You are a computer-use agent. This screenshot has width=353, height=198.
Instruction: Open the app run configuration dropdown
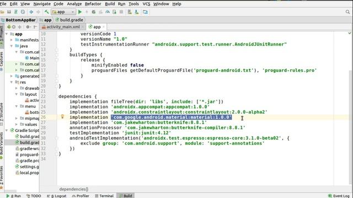[63, 12]
